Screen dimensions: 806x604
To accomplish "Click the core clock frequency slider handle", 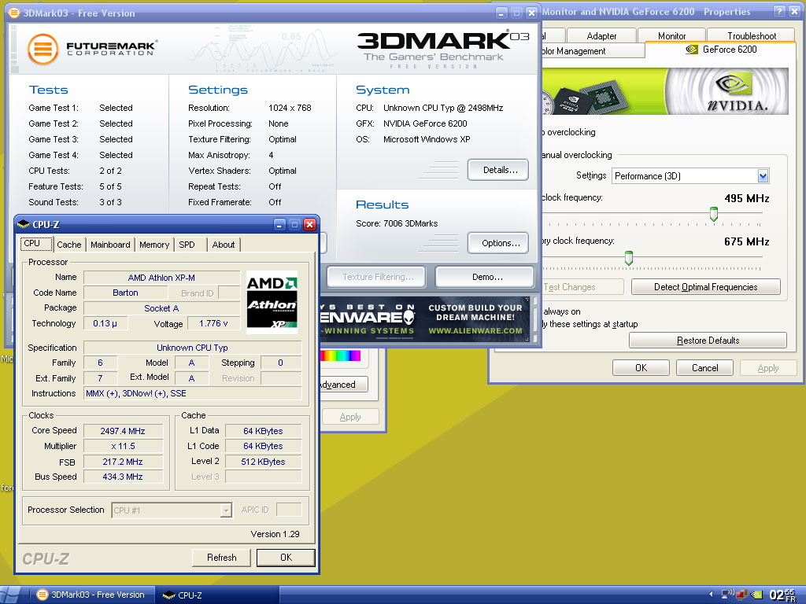I will pyautogui.click(x=713, y=214).
